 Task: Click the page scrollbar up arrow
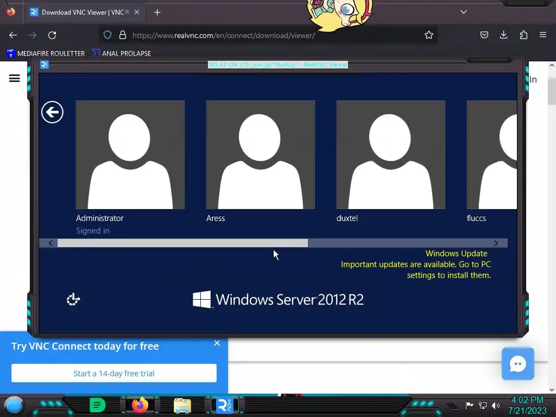point(552,65)
